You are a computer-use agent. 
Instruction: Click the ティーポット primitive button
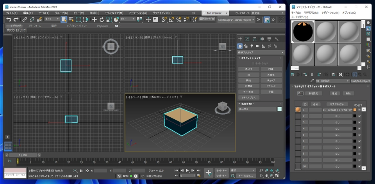(x=249, y=92)
